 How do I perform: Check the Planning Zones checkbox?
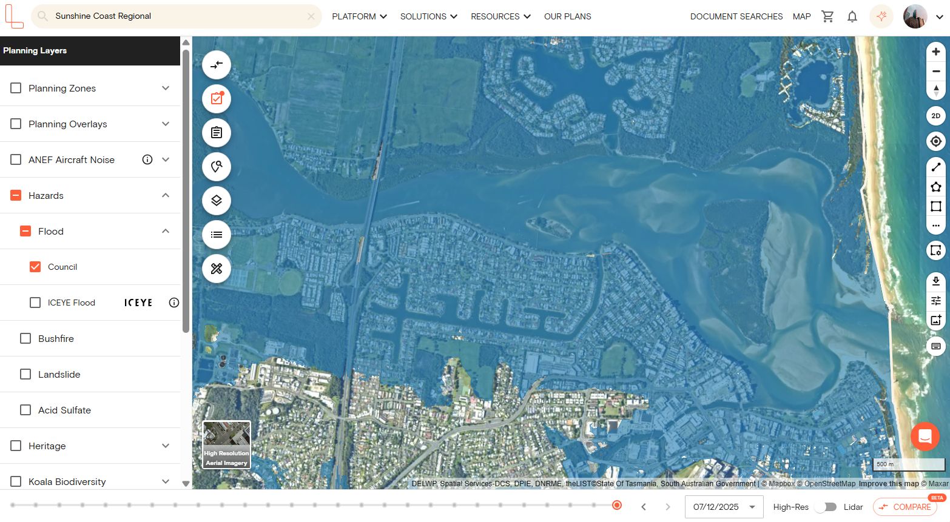(x=16, y=88)
